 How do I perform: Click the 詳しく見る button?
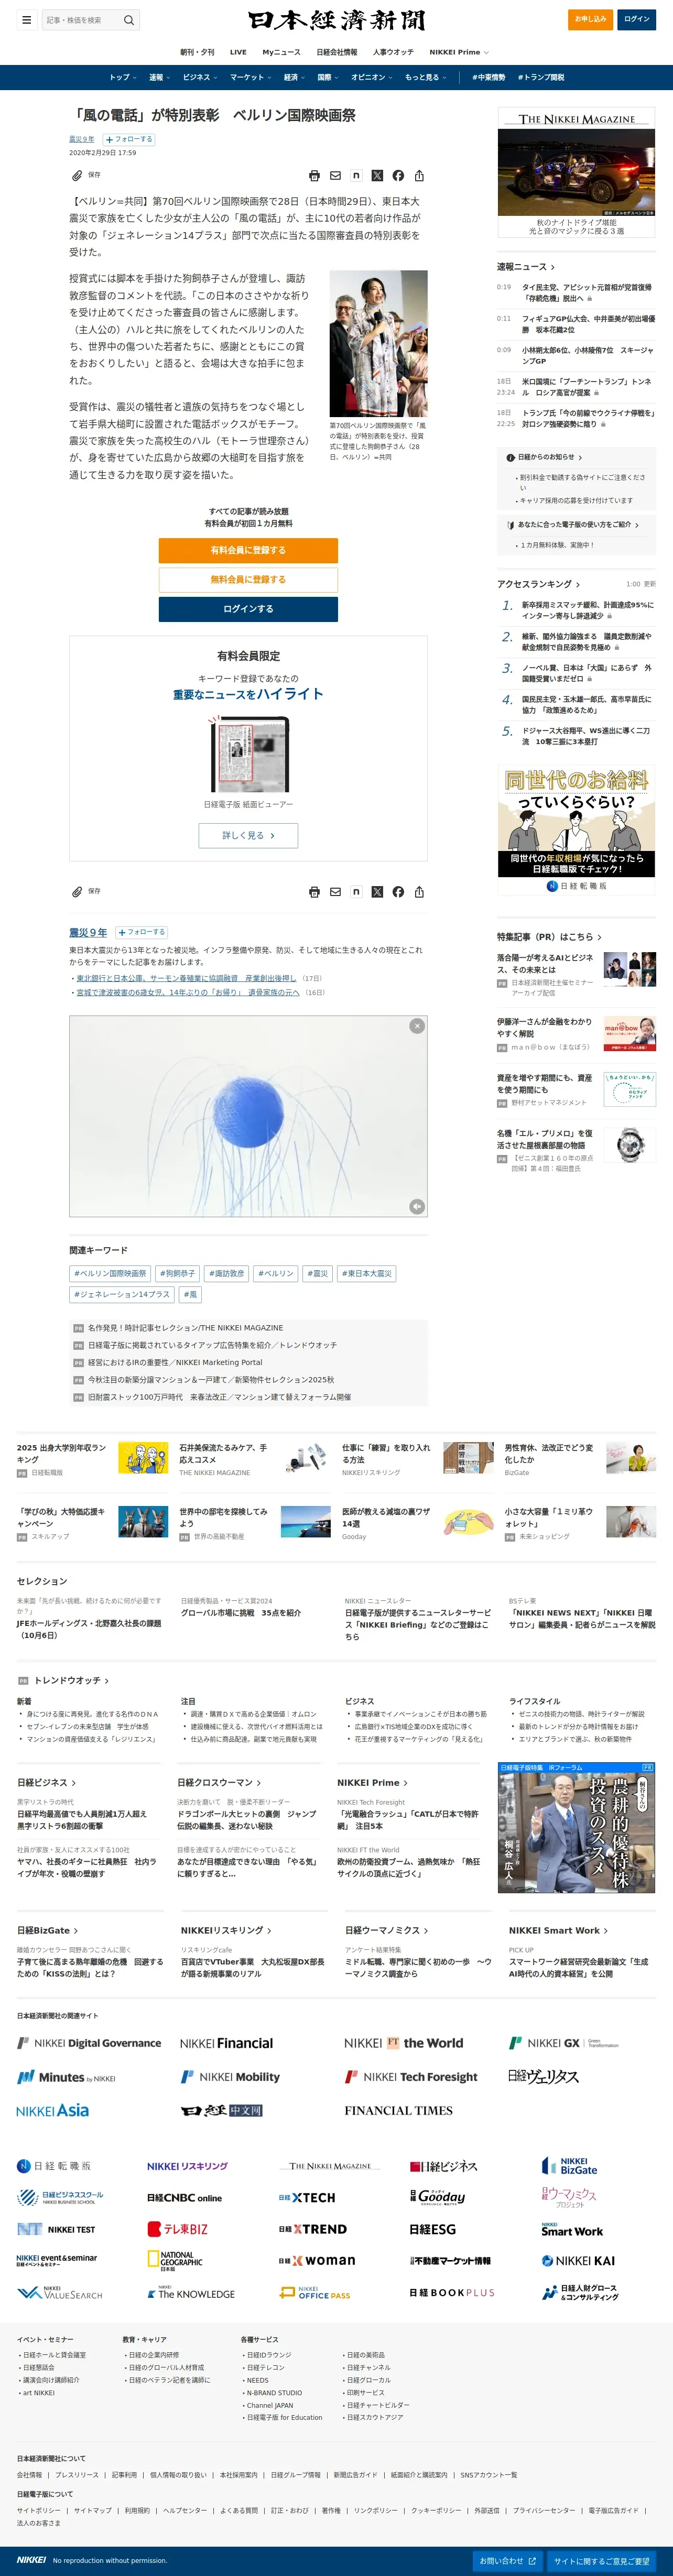(x=248, y=835)
